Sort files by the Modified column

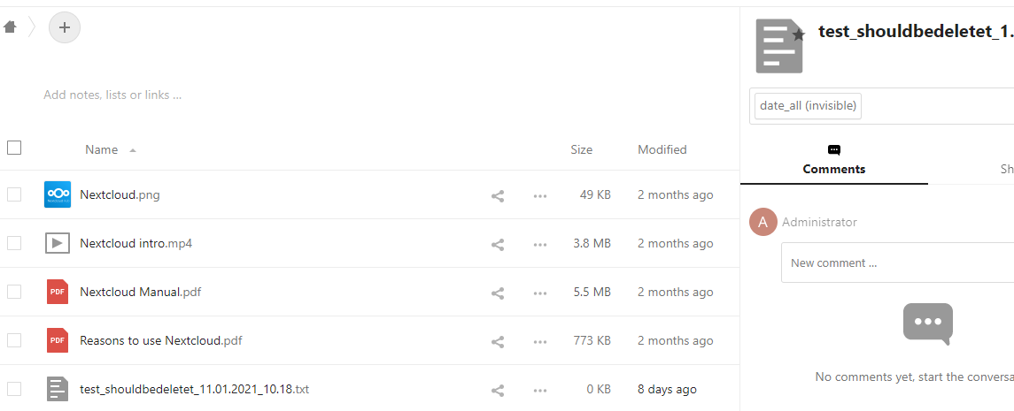[662, 149]
